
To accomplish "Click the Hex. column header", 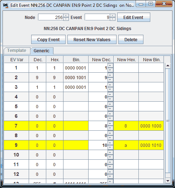I will coord(55,59).
